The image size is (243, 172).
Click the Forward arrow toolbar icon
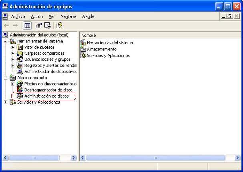coord(15,25)
